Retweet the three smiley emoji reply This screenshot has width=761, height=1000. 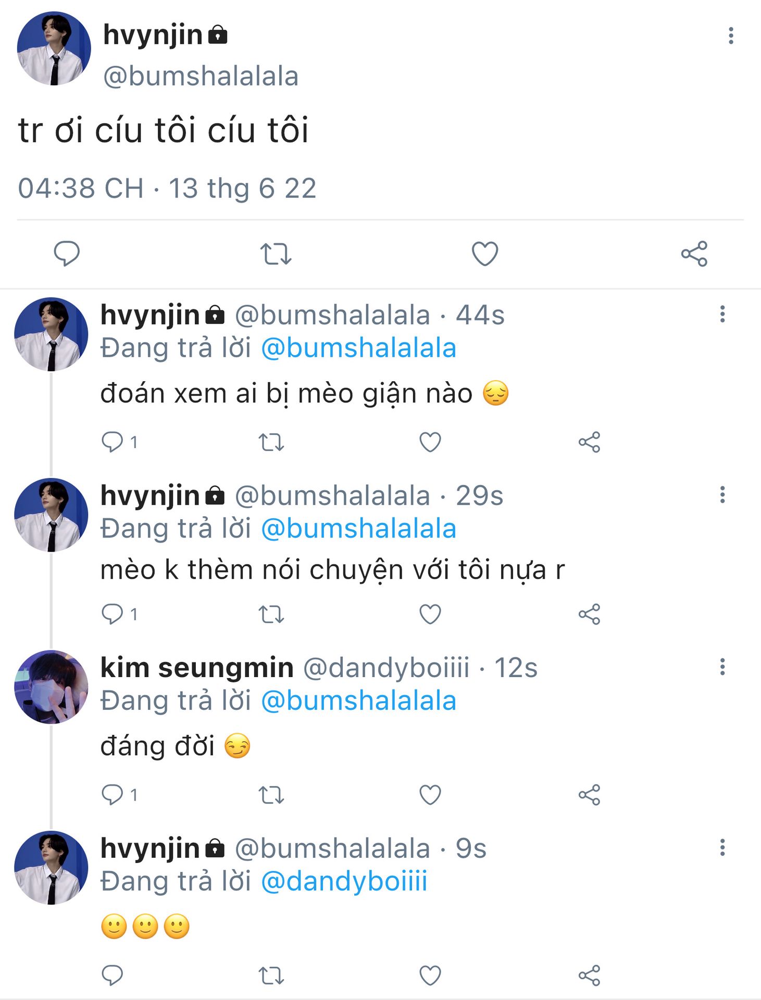coord(271,976)
